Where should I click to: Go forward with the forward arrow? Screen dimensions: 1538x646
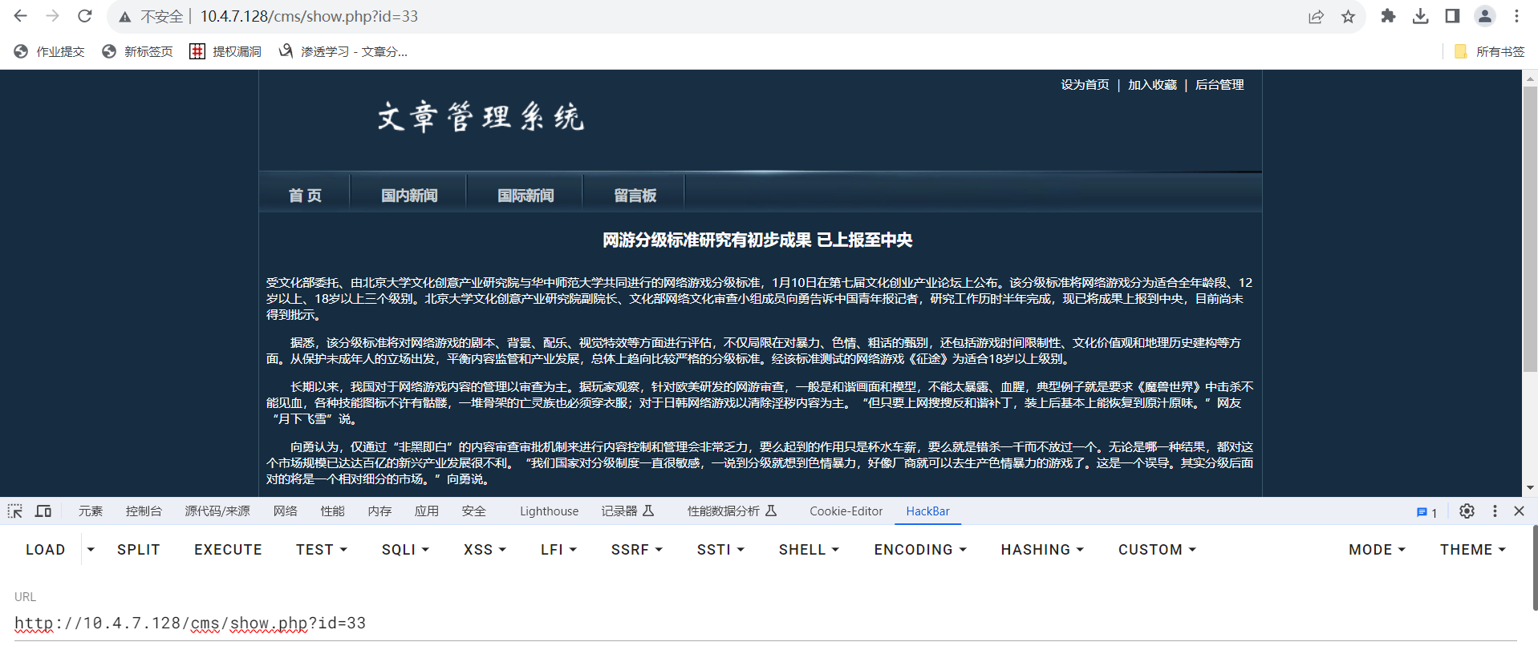pyautogui.click(x=53, y=16)
